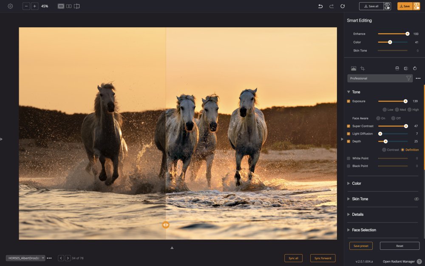Enable the Black Point checkbox
The height and width of the screenshot is (266, 425).
[348, 166]
